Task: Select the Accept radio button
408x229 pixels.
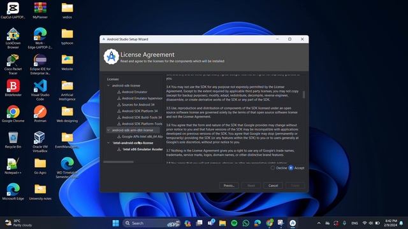Action: (291, 168)
